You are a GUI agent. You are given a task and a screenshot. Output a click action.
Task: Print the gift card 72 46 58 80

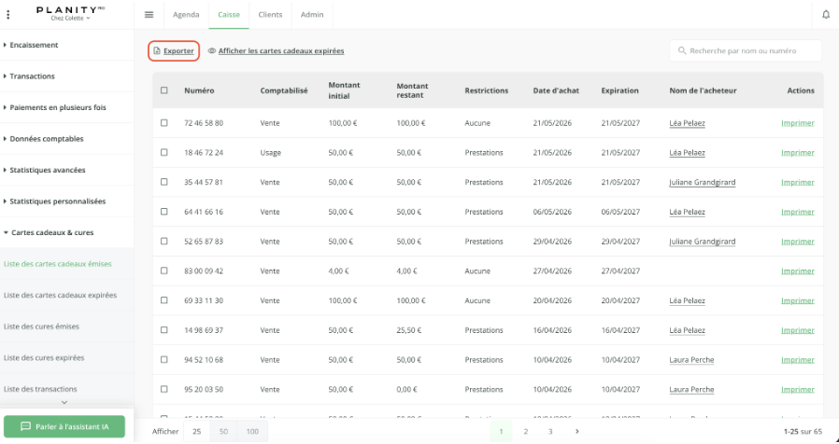click(798, 123)
